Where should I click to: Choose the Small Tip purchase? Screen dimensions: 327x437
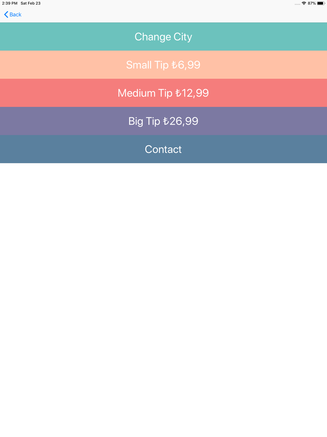tap(163, 65)
